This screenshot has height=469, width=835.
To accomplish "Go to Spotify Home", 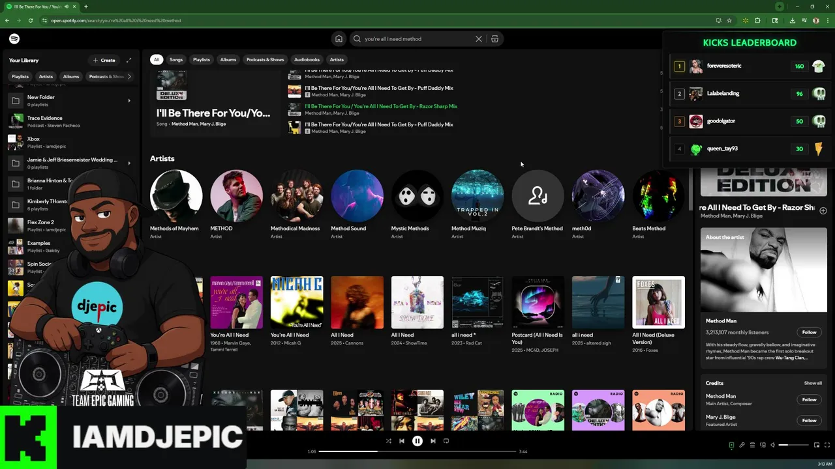I will (339, 38).
